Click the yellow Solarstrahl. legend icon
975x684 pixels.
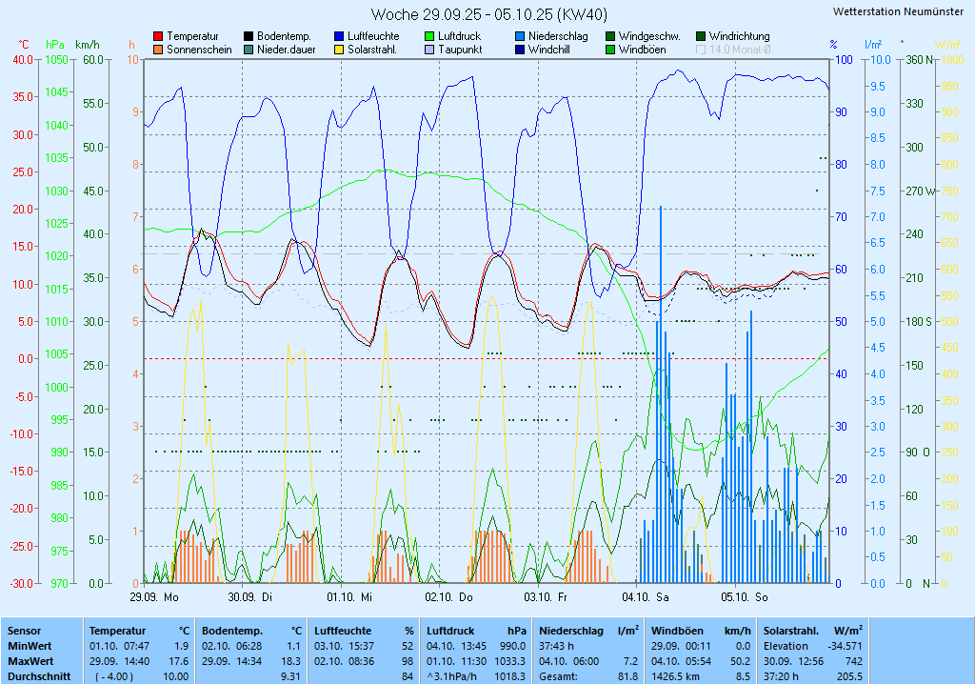tap(339, 50)
